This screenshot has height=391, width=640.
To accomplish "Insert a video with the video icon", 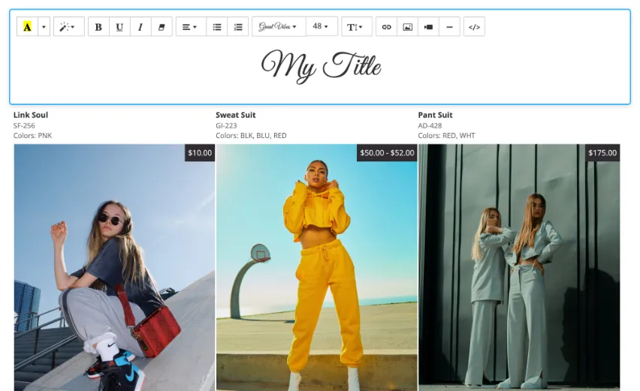I will 429,27.
